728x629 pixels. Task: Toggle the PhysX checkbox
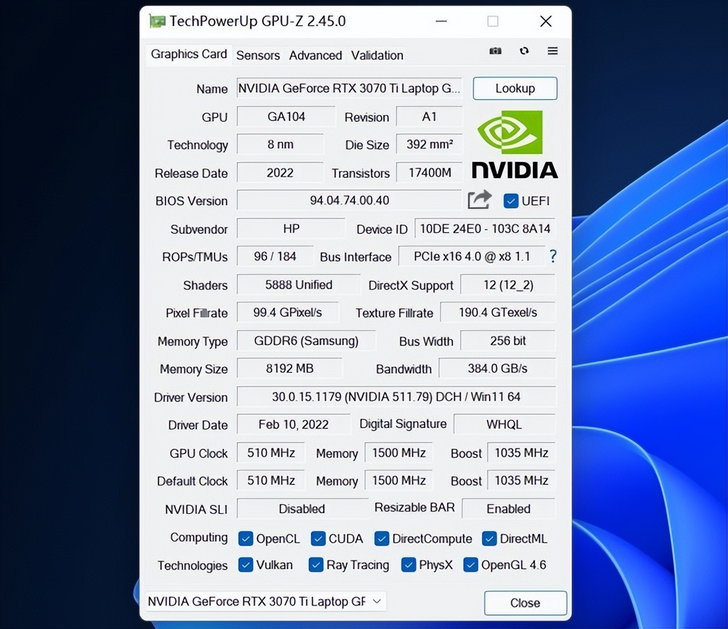[x=408, y=565]
